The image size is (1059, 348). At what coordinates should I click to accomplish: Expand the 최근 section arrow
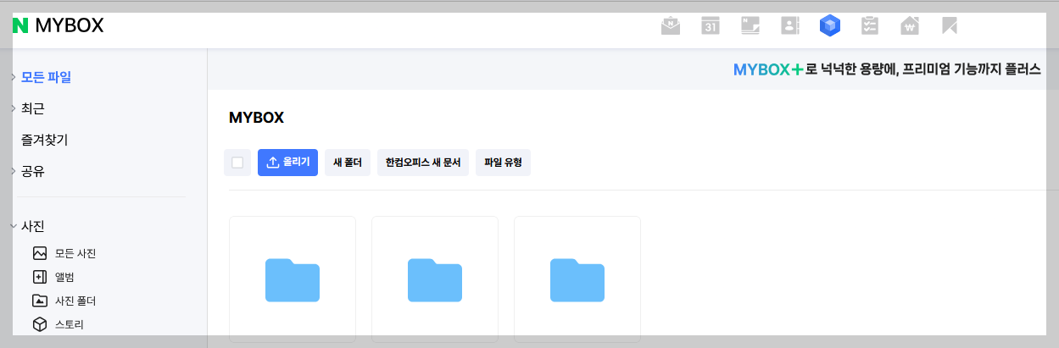tap(13, 108)
